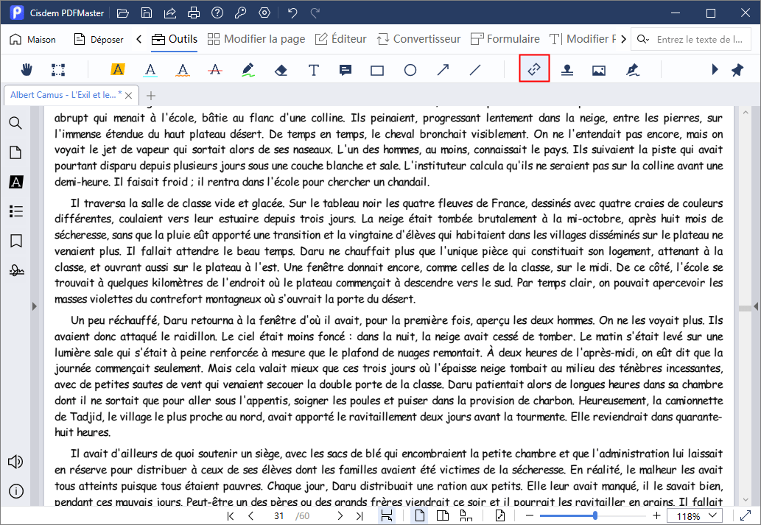Start slideshow with play triangle icon
This screenshot has width=761, height=525.
click(715, 69)
